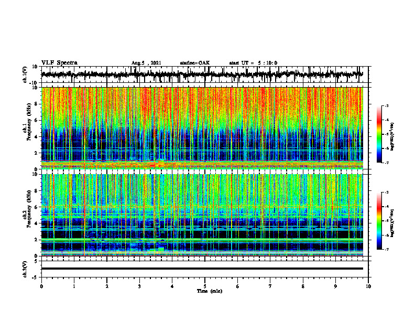Click time-axis tick label "9"

[335, 286]
